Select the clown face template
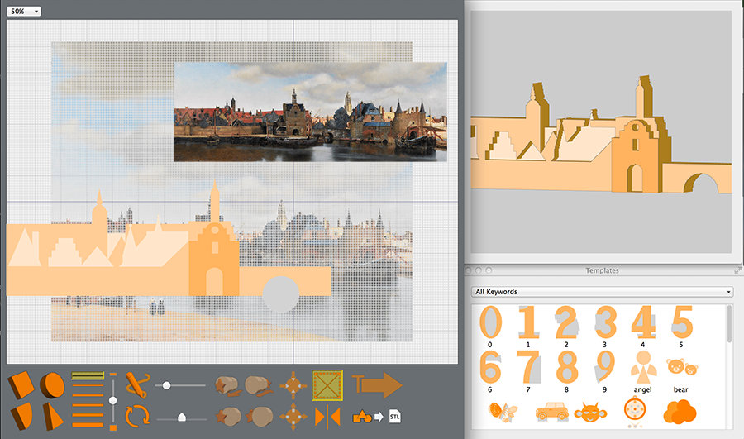 click(x=635, y=410)
